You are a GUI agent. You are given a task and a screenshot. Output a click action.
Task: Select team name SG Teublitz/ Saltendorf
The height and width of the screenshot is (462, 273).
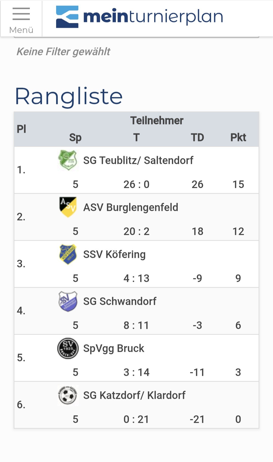point(138,160)
